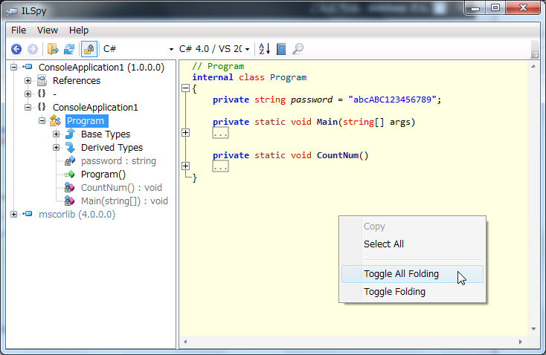Screen dimensions: 546x355
Task: Collapse the Program class node
Action: [42, 120]
